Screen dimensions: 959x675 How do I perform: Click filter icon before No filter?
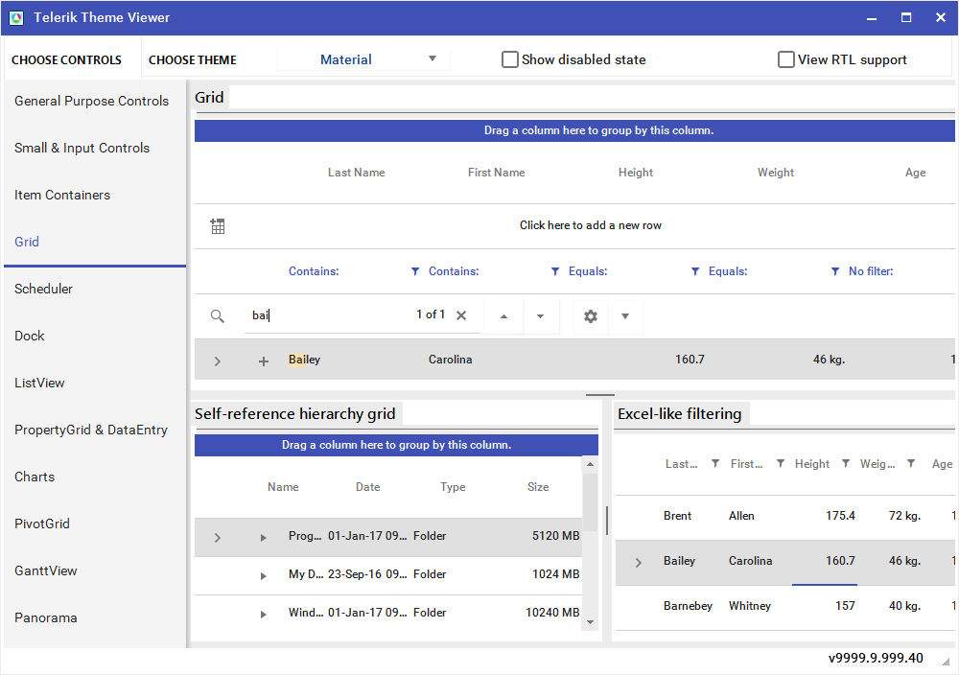coord(835,270)
